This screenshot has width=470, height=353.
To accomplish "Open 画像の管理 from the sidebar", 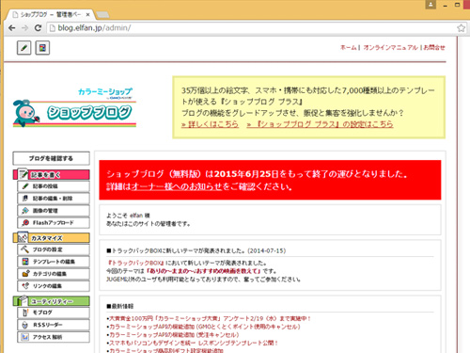I will pos(54,211).
